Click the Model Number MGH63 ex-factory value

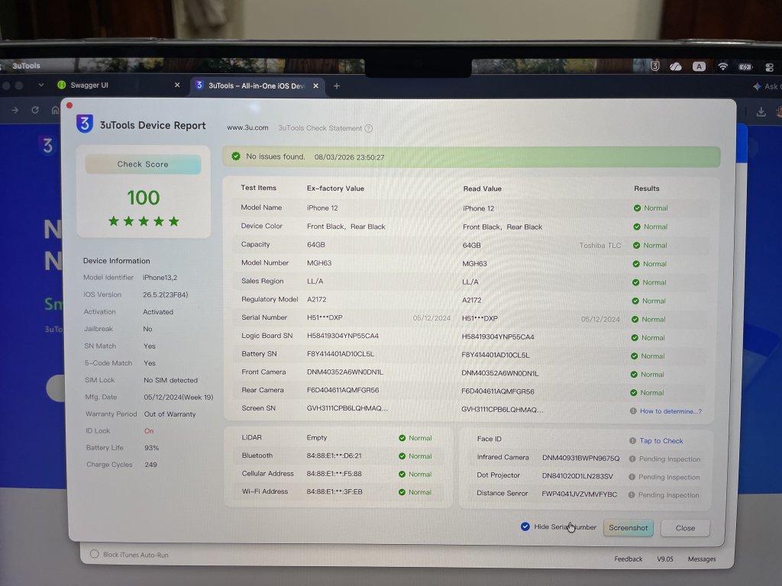click(319, 263)
